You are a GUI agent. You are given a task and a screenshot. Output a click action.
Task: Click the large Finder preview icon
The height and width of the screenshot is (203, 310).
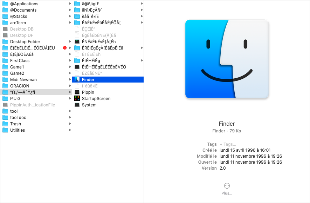(227, 59)
